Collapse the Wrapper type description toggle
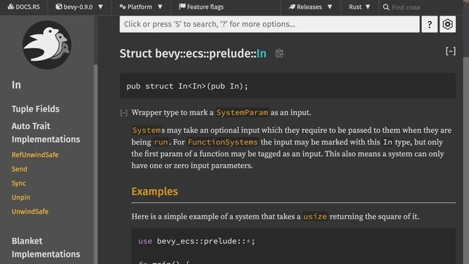469x264 pixels. (x=124, y=113)
